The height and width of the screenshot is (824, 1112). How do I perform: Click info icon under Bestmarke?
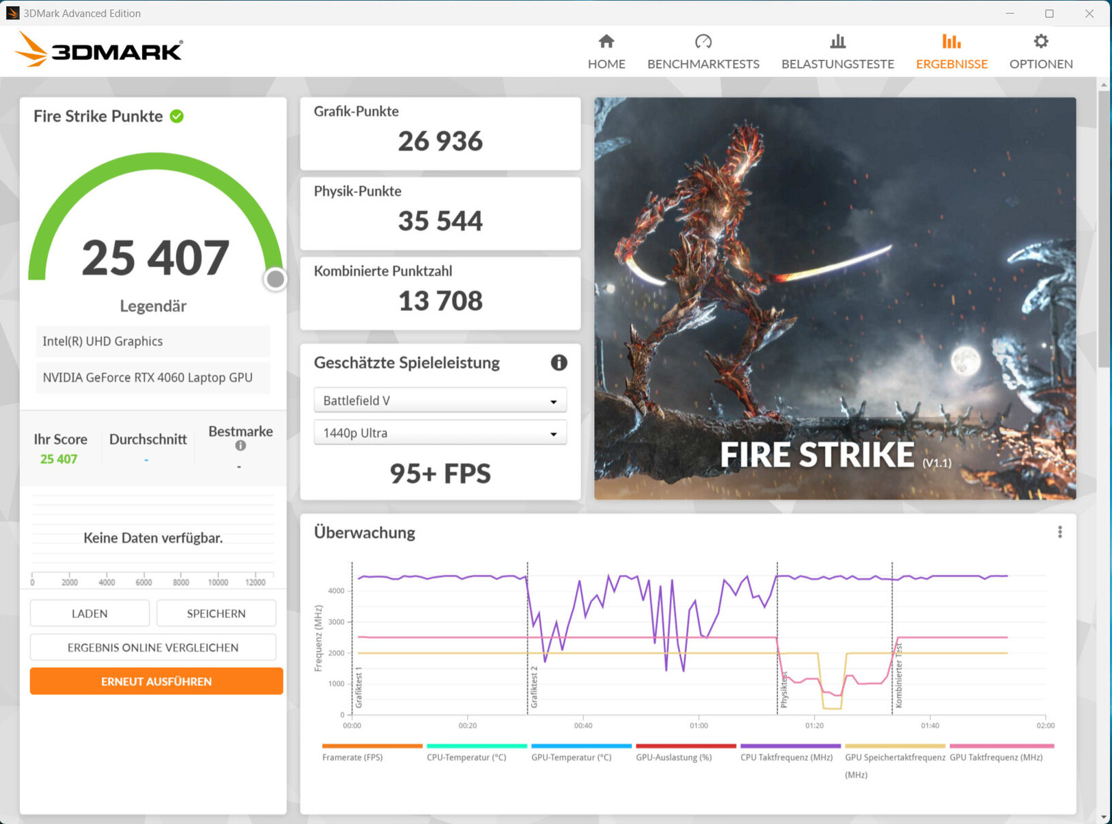[x=240, y=446]
